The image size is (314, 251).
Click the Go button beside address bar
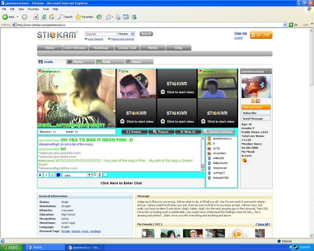pyautogui.click(x=293, y=25)
